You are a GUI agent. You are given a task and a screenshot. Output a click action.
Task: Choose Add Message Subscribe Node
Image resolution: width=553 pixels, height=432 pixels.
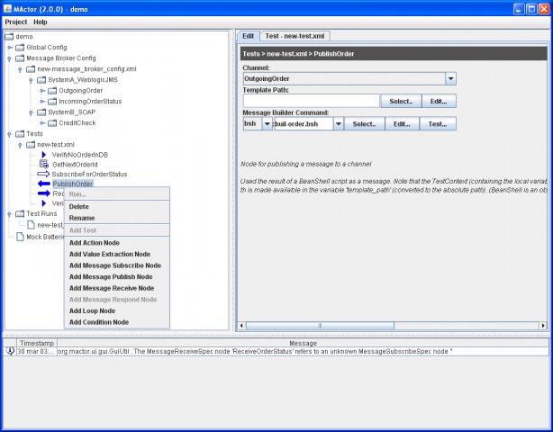click(x=117, y=265)
